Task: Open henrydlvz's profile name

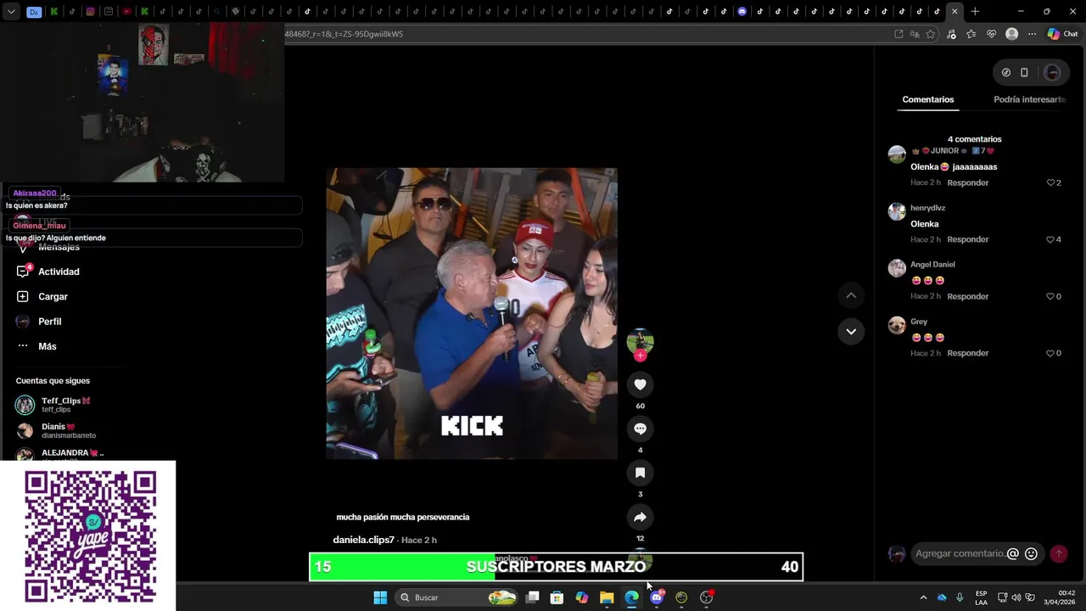Action: tap(927, 208)
